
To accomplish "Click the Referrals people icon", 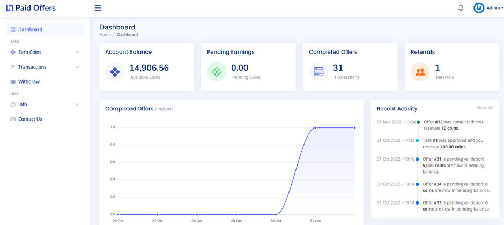I will pyautogui.click(x=420, y=72).
